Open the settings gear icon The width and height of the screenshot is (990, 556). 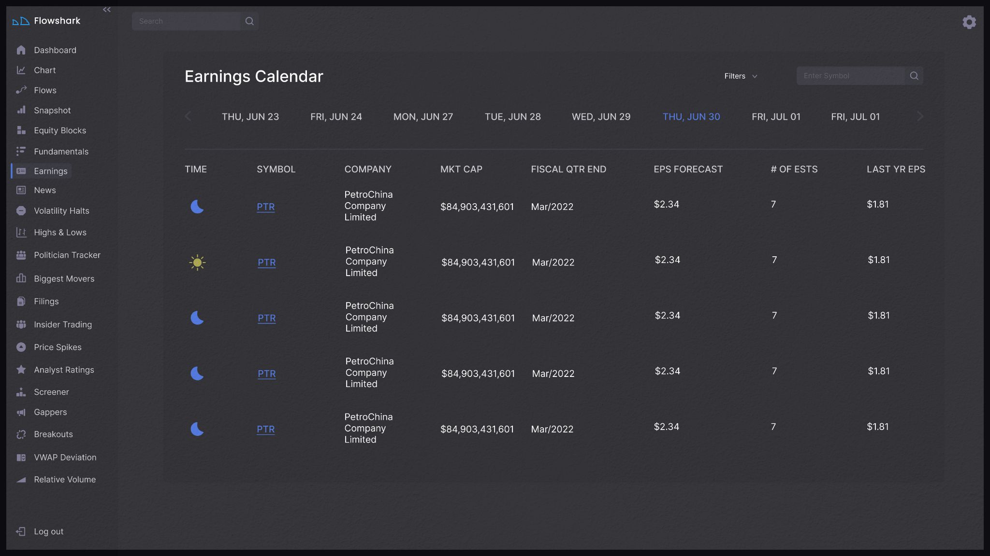coord(969,22)
